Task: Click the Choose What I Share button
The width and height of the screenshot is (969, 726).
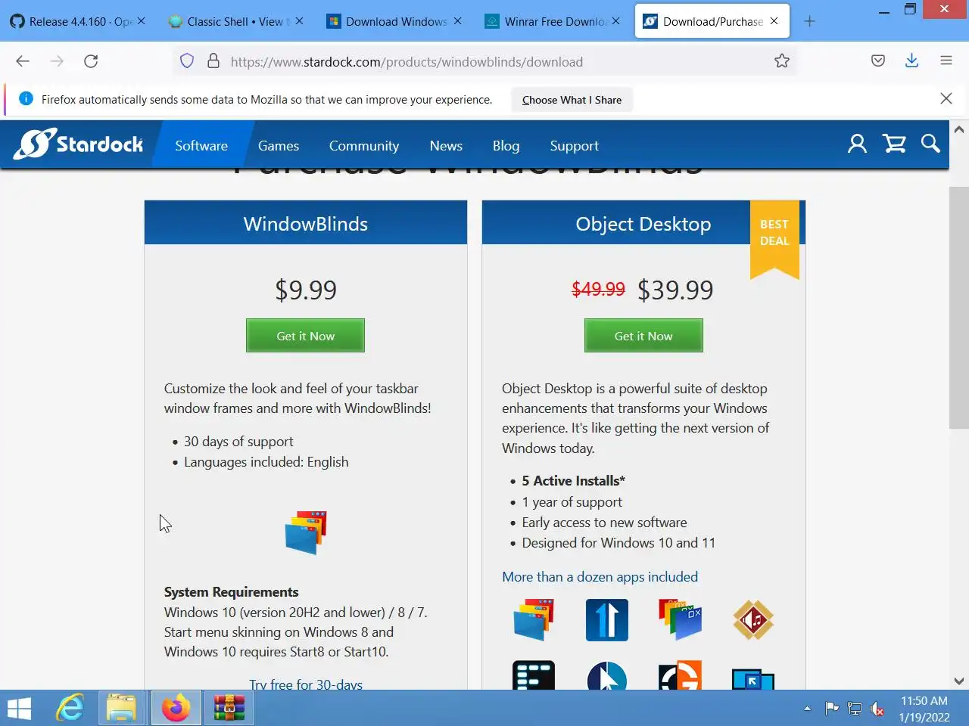Action: pyautogui.click(x=572, y=100)
